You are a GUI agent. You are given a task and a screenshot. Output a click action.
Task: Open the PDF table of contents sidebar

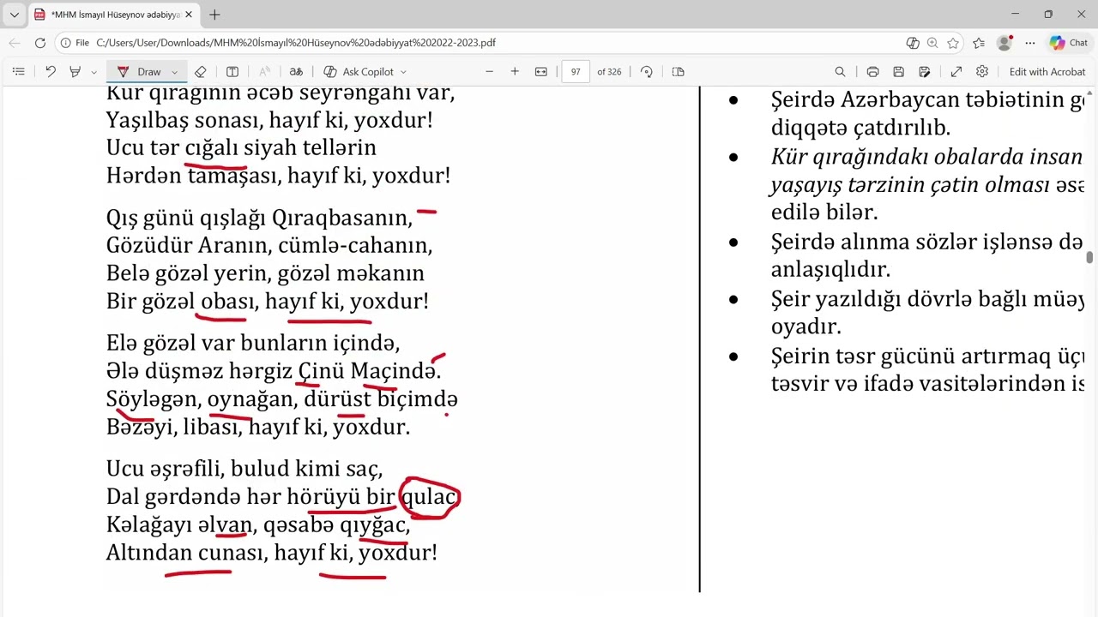point(19,72)
